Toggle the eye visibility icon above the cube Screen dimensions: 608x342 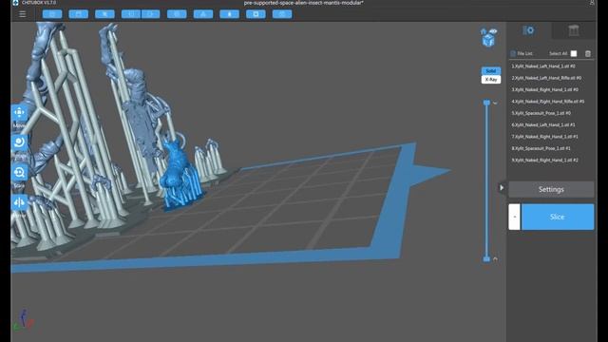pyautogui.click(x=493, y=31)
